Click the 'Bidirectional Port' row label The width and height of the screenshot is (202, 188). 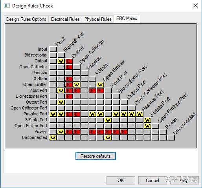31,96
